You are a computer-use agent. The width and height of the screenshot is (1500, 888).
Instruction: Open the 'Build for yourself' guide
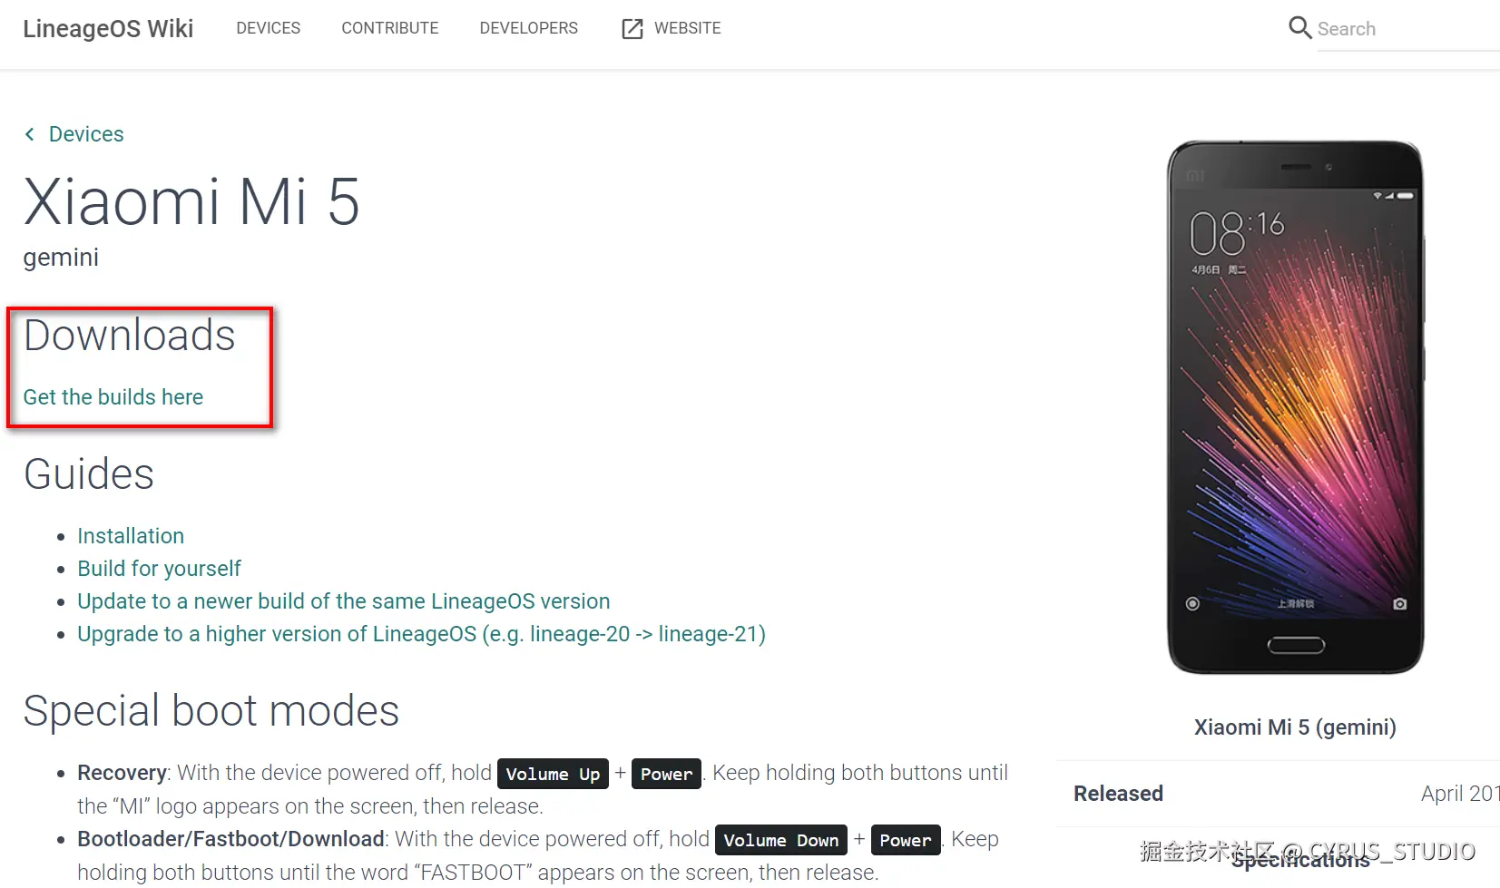159,569
